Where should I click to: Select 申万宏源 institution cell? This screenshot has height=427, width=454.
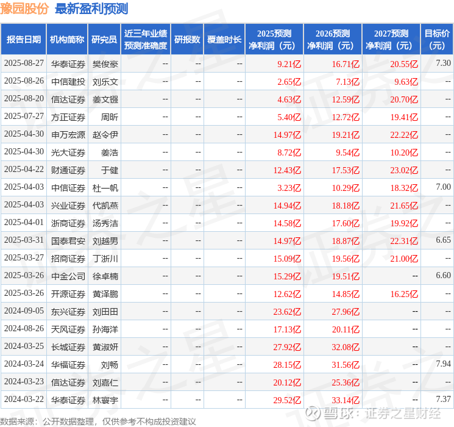(68, 135)
